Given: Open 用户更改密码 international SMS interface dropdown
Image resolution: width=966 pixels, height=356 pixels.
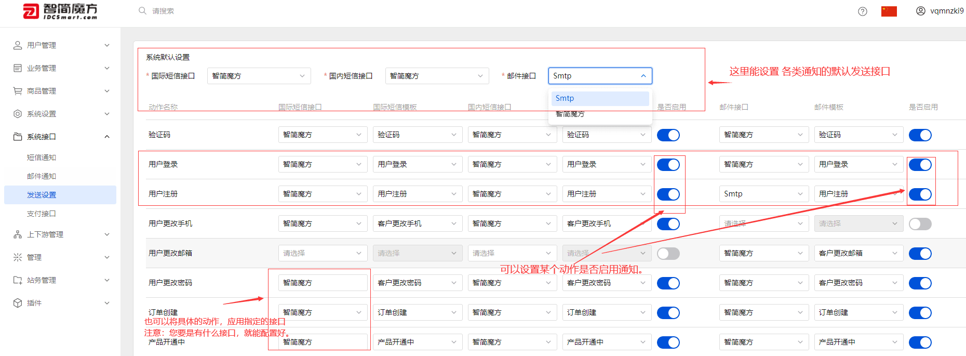Looking at the screenshot, I should click(323, 283).
